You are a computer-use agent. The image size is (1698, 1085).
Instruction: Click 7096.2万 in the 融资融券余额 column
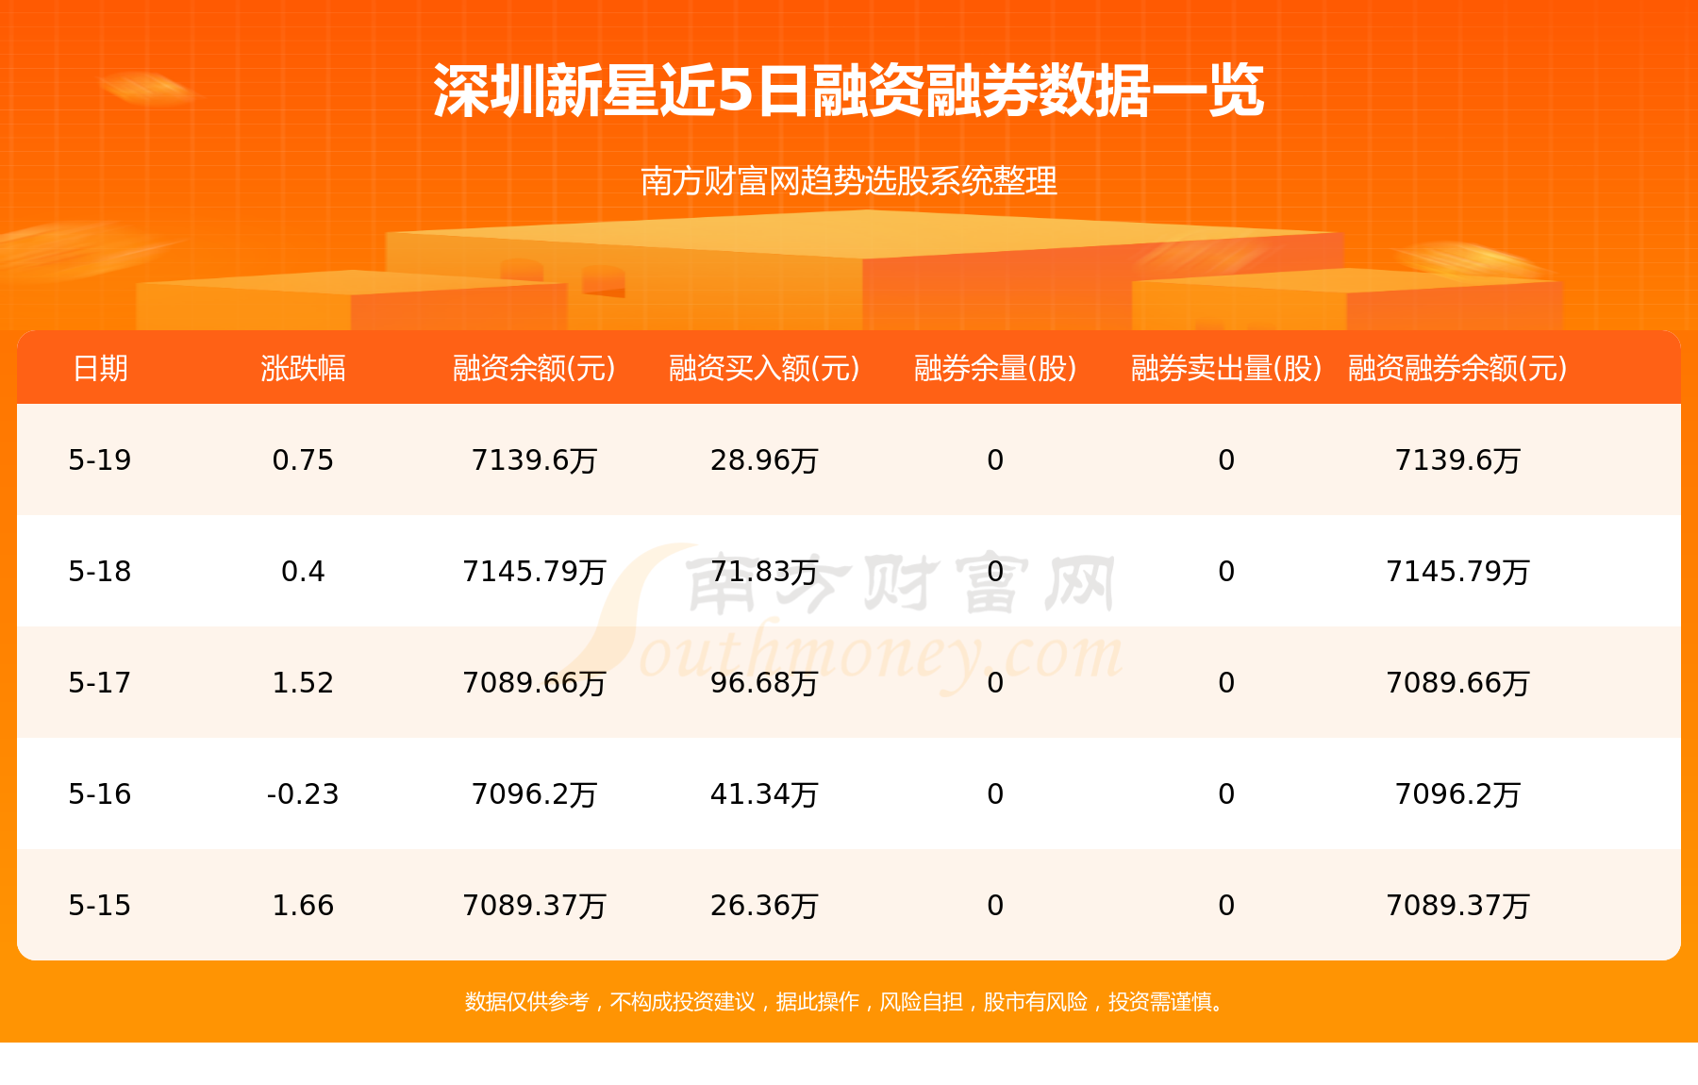pyautogui.click(x=1457, y=794)
